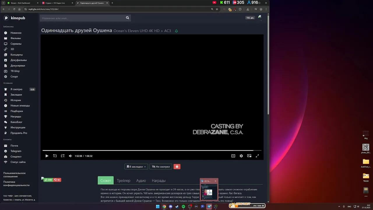Click the notification bell next to the title

176,31
